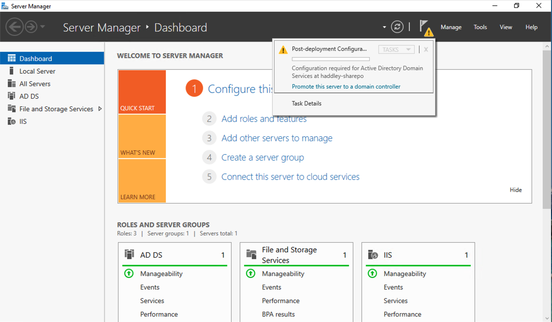Image resolution: width=552 pixels, height=322 pixels.
Task: Click the AD DS tile header icon
Action: tap(129, 254)
